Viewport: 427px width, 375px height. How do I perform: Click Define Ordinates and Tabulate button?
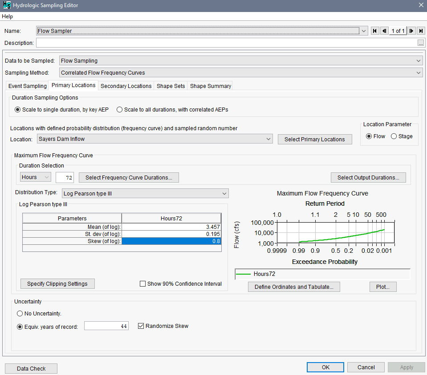click(294, 287)
